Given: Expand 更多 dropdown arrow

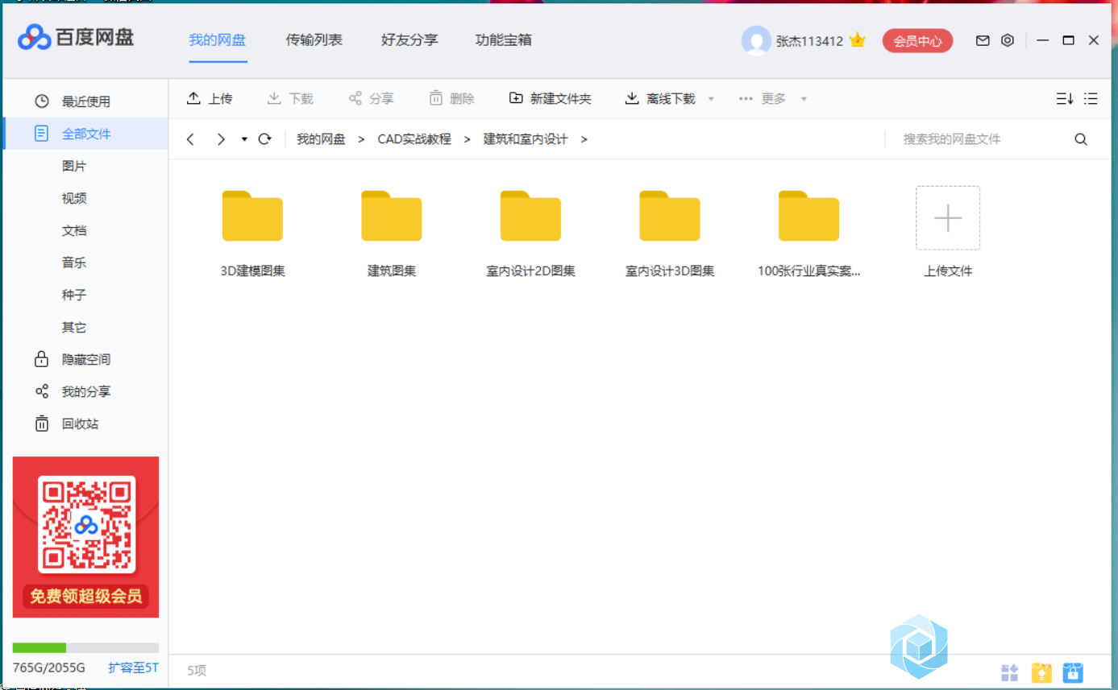Looking at the screenshot, I should coord(804,99).
